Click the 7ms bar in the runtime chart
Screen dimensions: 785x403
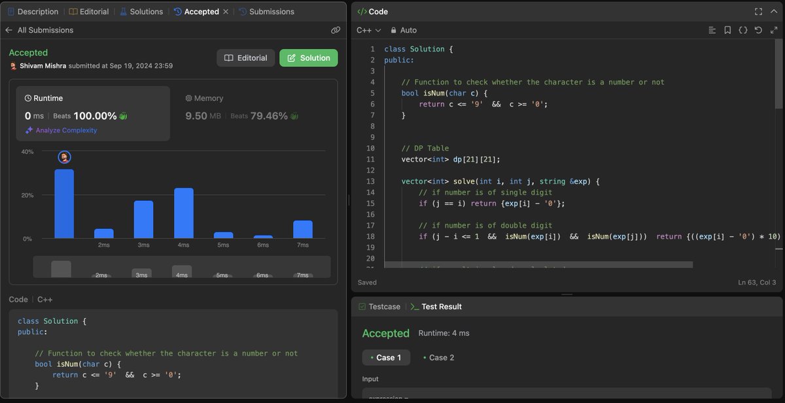click(x=303, y=229)
